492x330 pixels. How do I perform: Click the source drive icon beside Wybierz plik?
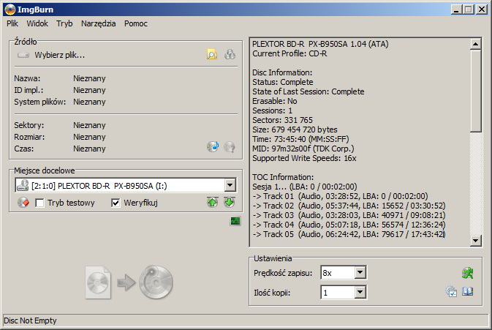click(x=23, y=56)
